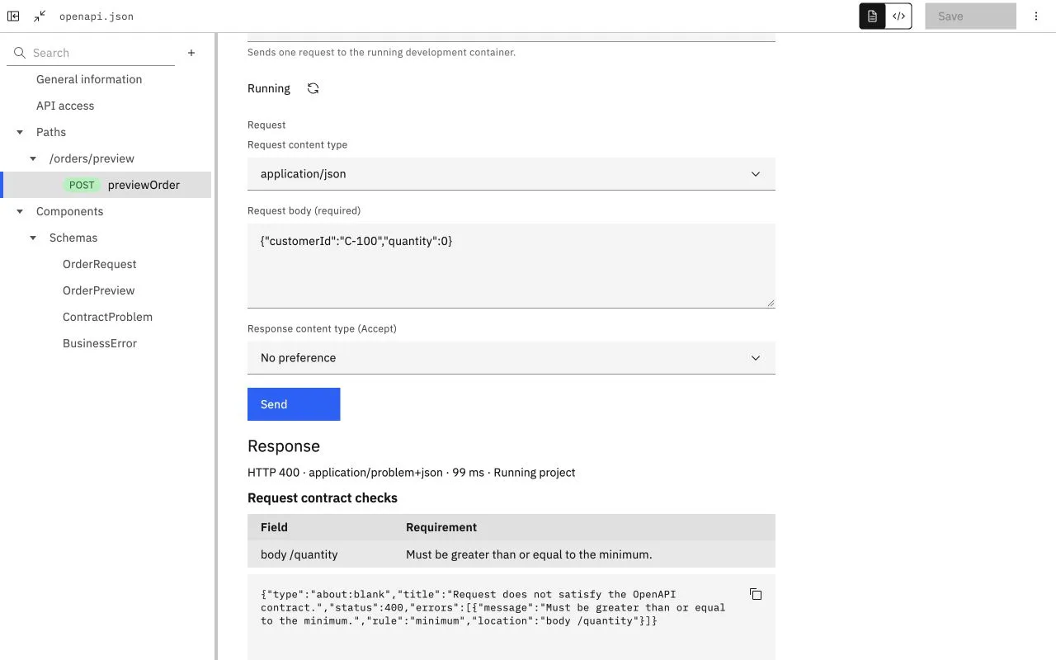Click the raw JSON response text
1056x660 pixels.
493,607
